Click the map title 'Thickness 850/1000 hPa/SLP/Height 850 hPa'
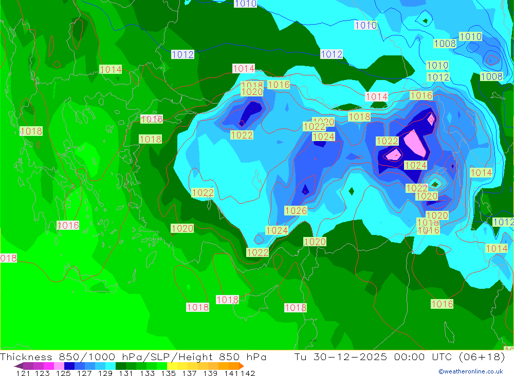 tap(133, 357)
